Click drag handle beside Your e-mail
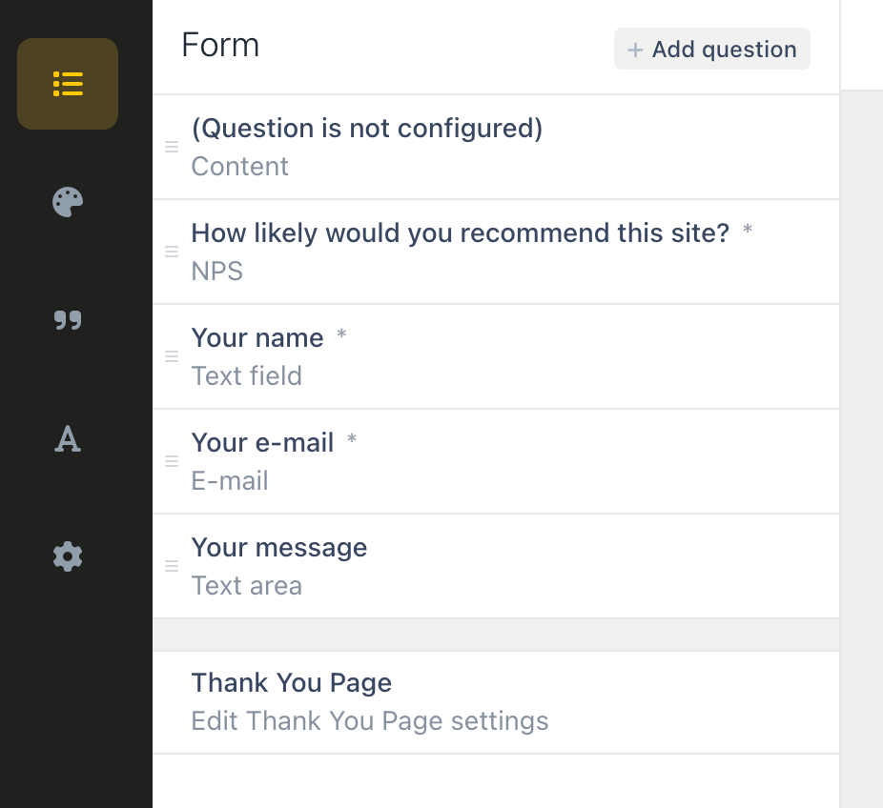This screenshot has height=808, width=883. 172,461
